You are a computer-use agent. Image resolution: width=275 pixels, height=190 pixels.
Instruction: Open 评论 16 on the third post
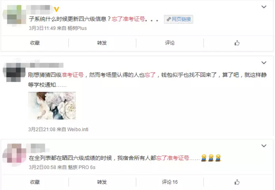point(170,182)
